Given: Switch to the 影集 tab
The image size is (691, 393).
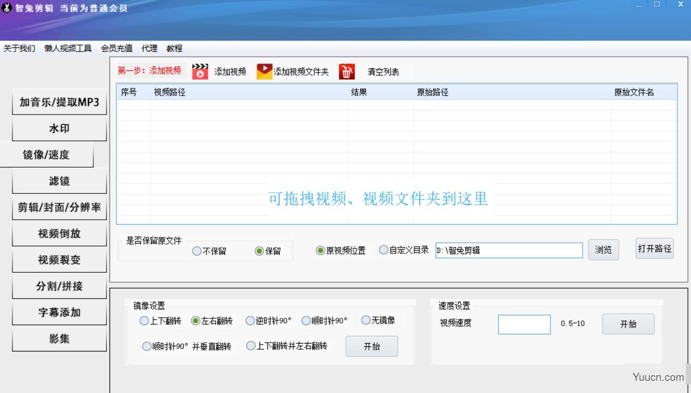Looking at the screenshot, I should point(59,339).
